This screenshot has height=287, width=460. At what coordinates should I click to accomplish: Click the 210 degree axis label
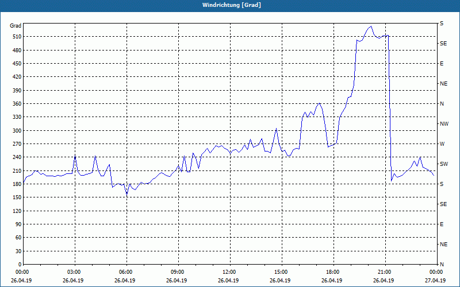pyautogui.click(x=17, y=170)
